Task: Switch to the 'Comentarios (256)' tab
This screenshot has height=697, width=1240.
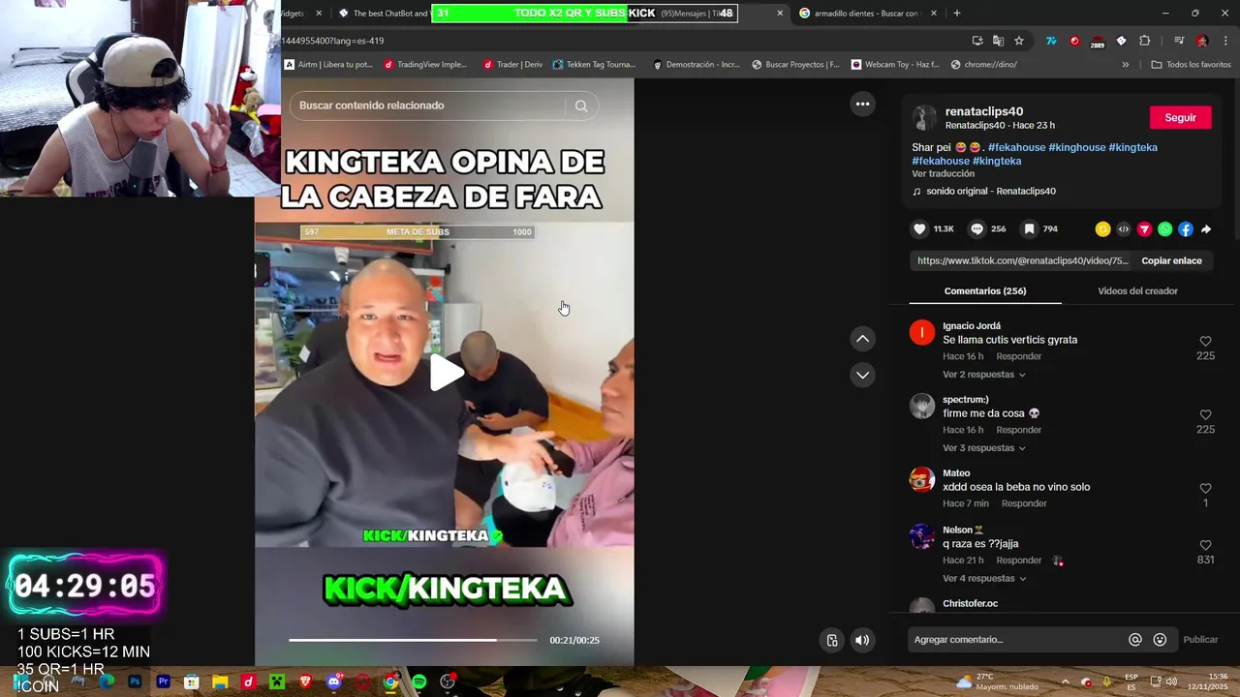Action: (x=985, y=291)
